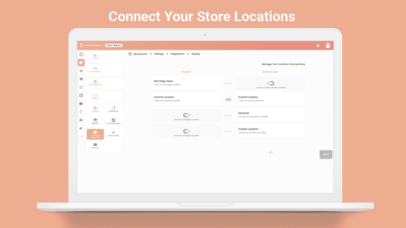Click the TEST MODE badge

click(x=114, y=45)
